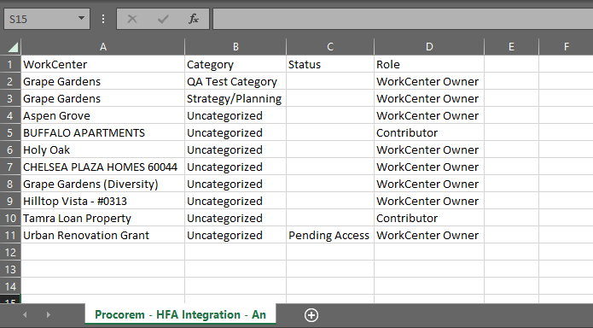The width and height of the screenshot is (593, 328).
Task: Click the Role header cell
Action: pos(429,64)
